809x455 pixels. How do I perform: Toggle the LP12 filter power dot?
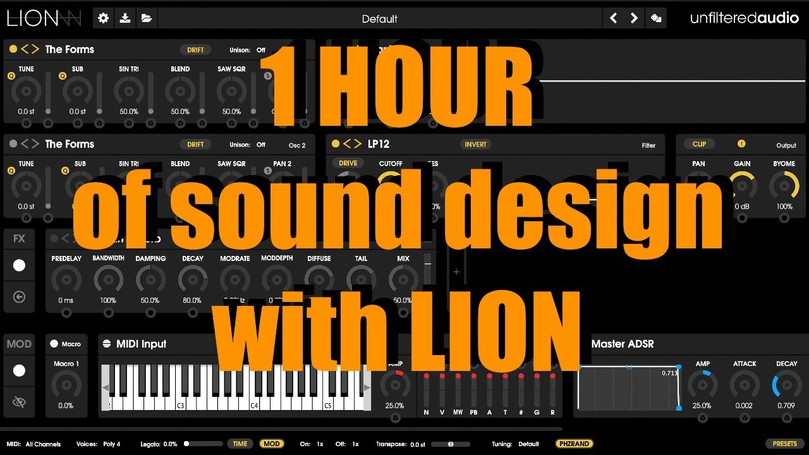pos(336,143)
